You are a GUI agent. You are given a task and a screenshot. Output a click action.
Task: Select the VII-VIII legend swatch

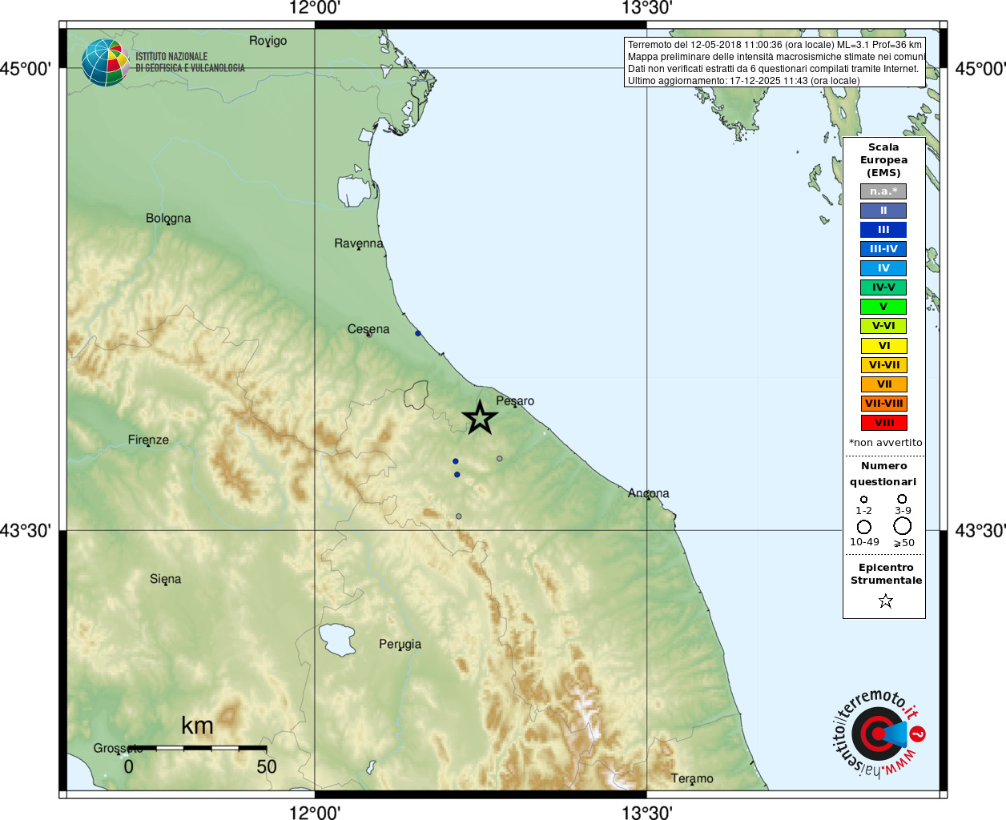point(883,404)
